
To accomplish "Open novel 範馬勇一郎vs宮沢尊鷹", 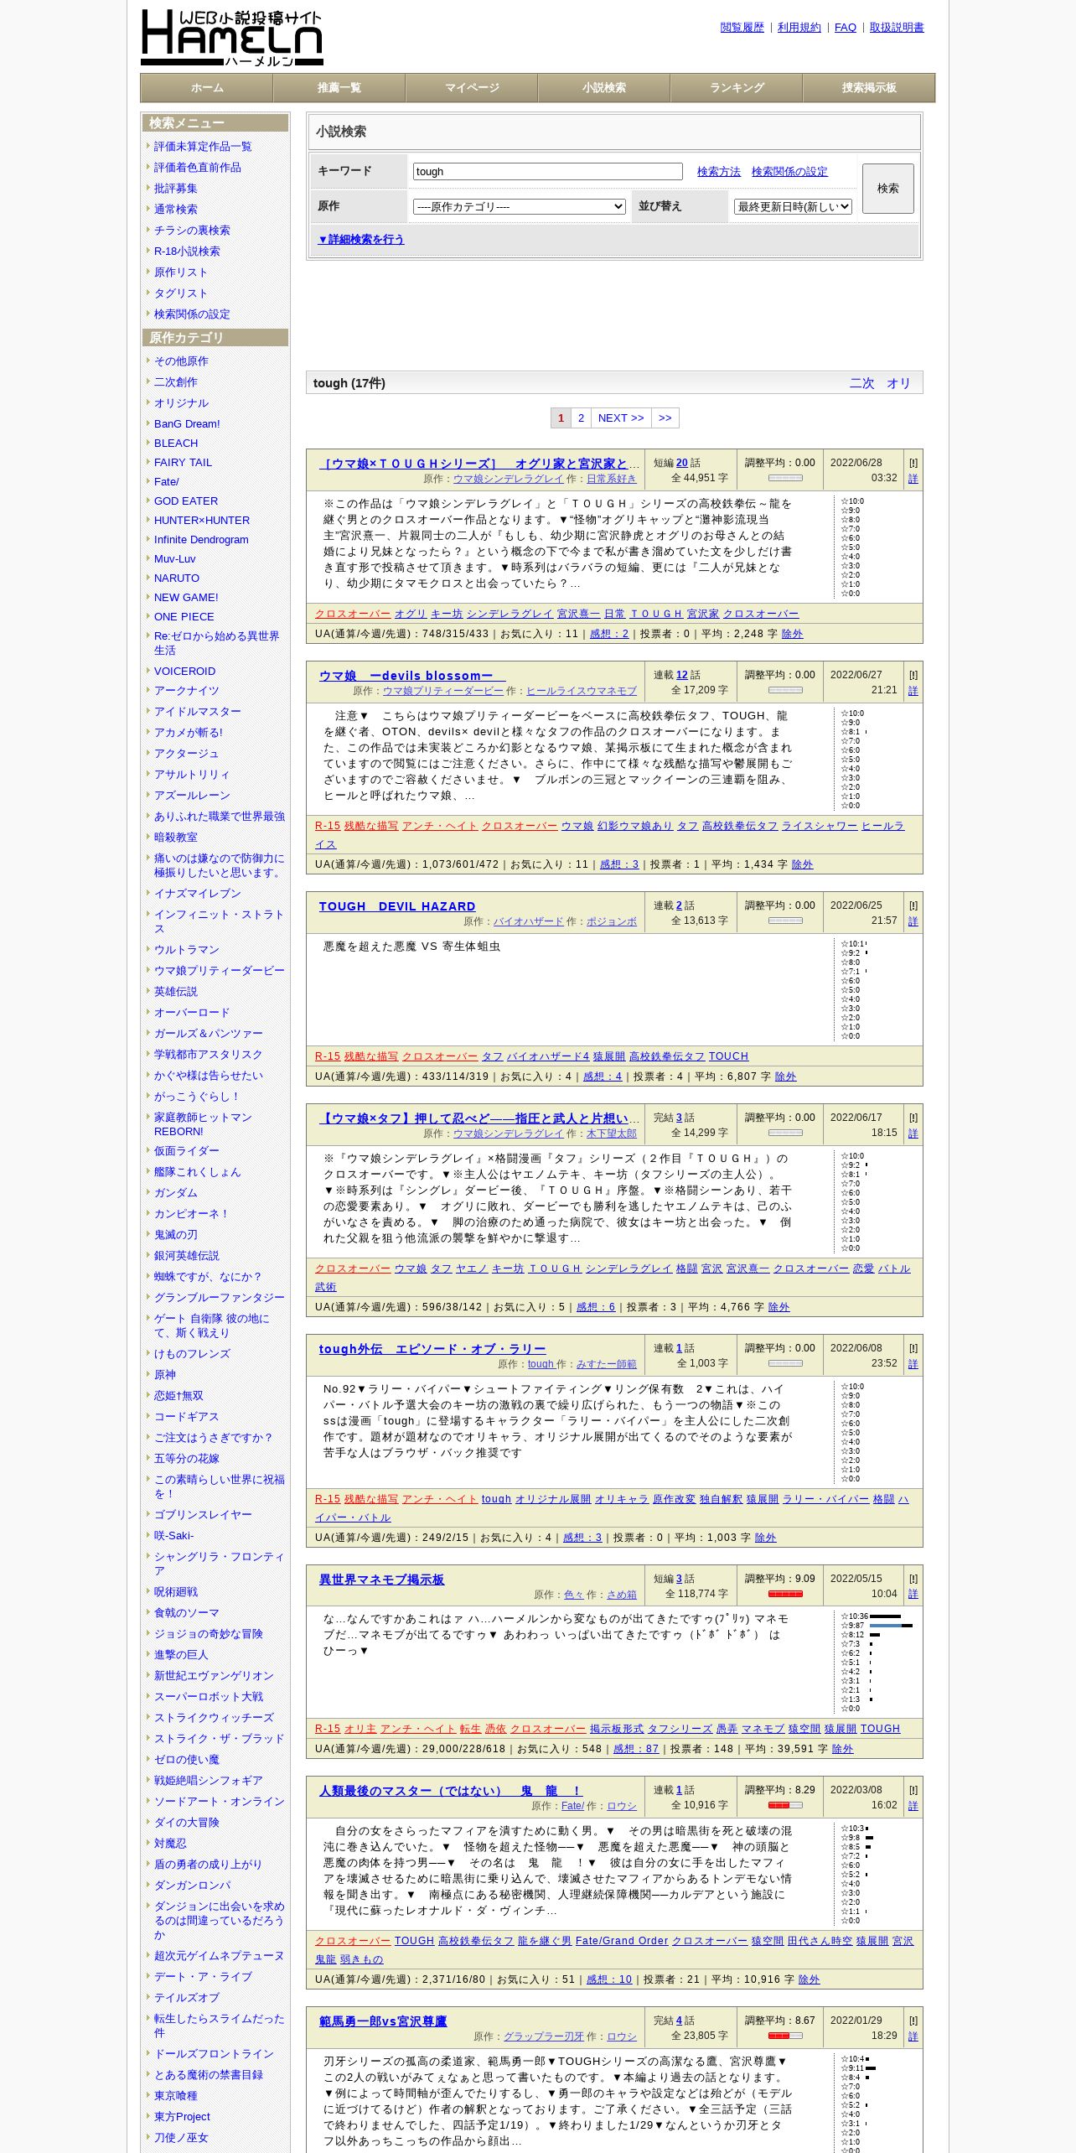I will tap(383, 2021).
